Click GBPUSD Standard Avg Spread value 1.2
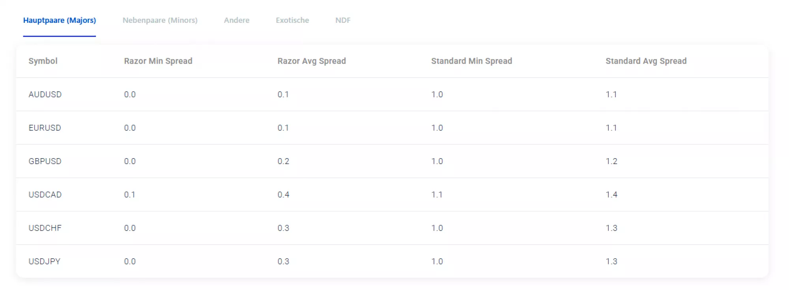This screenshot has width=789, height=290. (611, 161)
